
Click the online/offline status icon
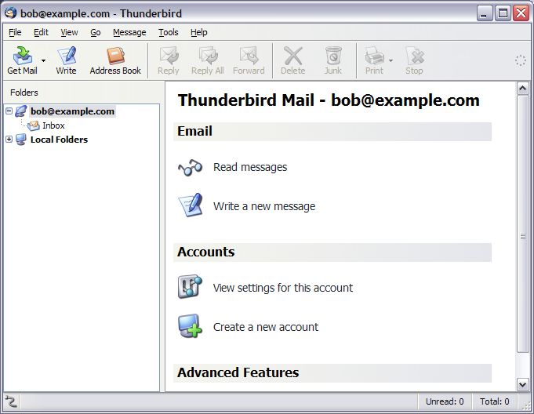coord(11,401)
